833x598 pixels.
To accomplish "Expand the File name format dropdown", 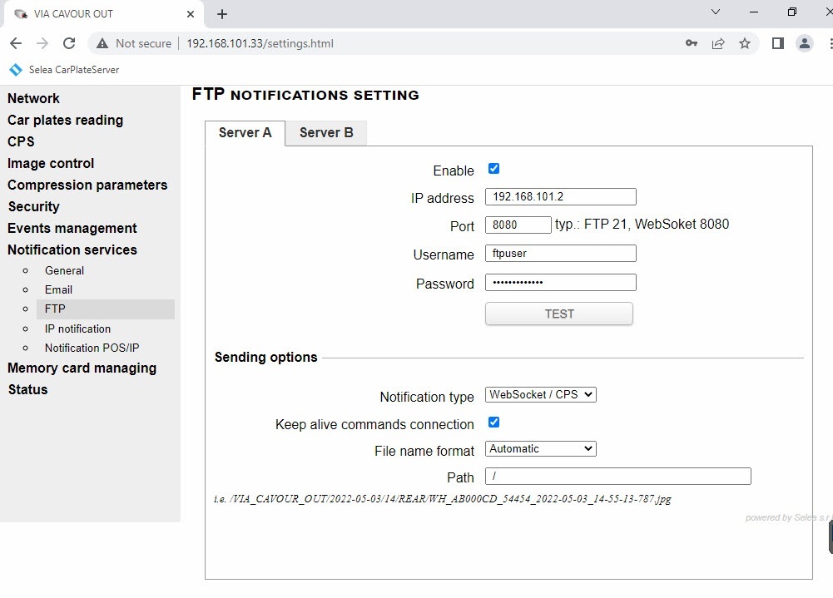I will (541, 449).
